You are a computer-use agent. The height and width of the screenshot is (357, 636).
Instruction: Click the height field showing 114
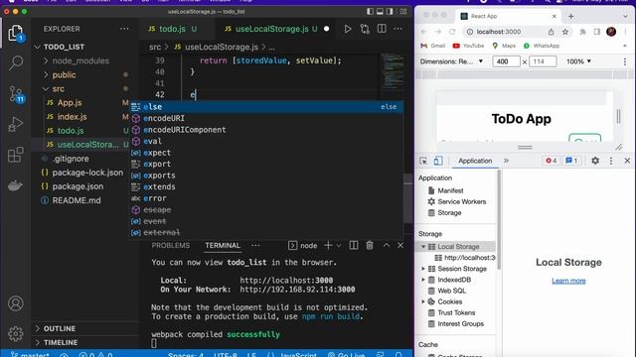click(x=543, y=61)
